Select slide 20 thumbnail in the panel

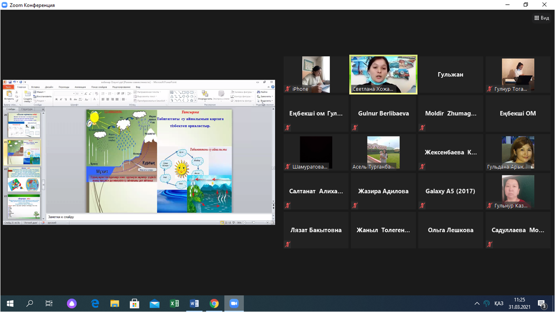tap(24, 125)
